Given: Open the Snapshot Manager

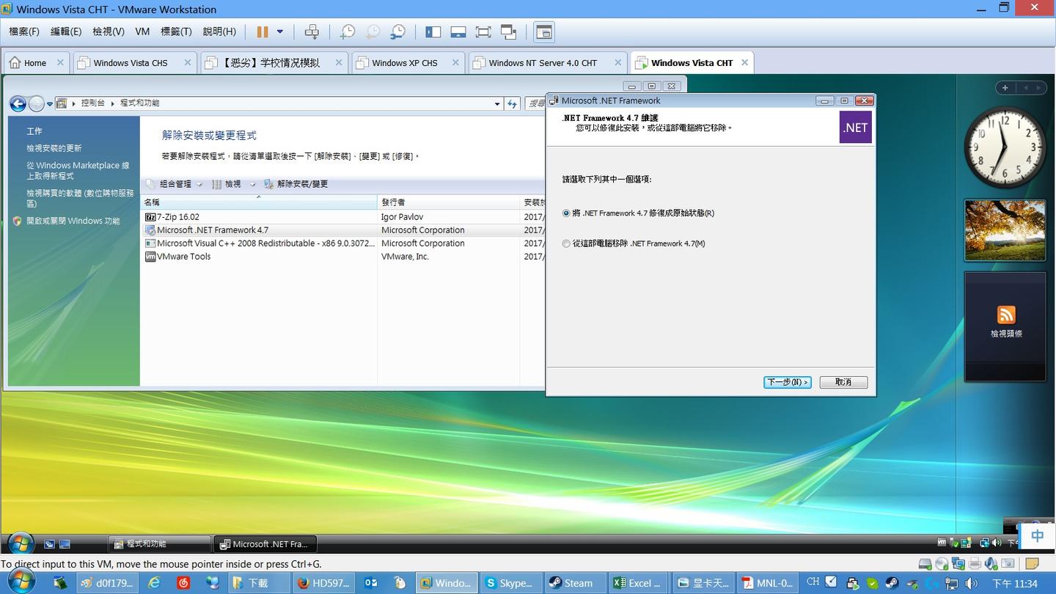Looking at the screenshot, I should (398, 32).
